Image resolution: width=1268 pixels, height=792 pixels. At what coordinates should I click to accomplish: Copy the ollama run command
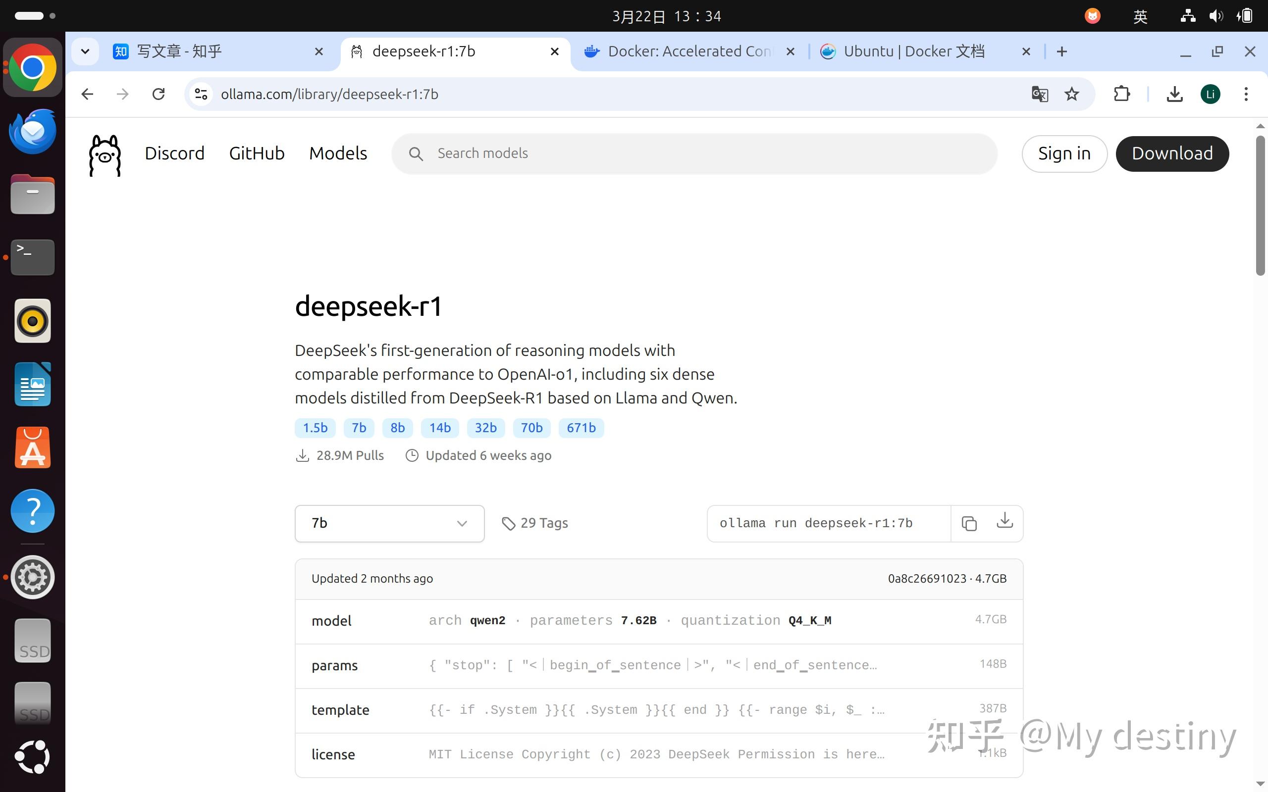(x=969, y=523)
